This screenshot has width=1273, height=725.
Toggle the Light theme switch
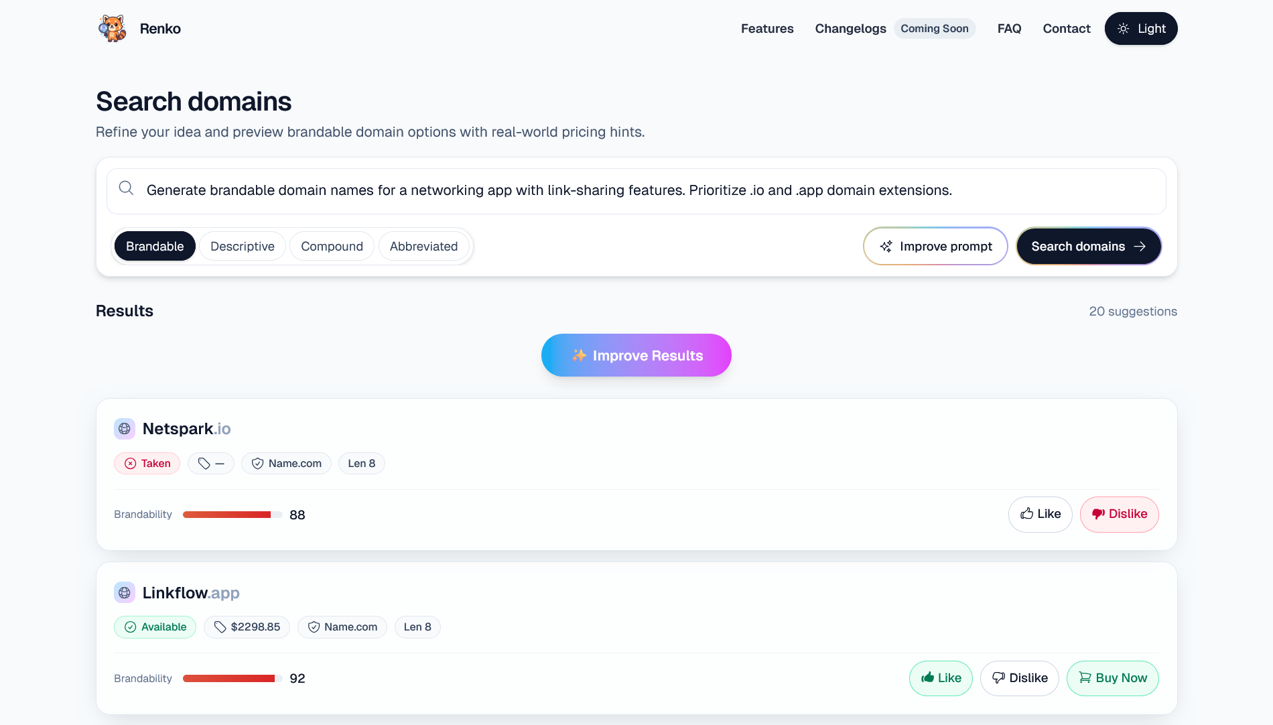pos(1141,29)
